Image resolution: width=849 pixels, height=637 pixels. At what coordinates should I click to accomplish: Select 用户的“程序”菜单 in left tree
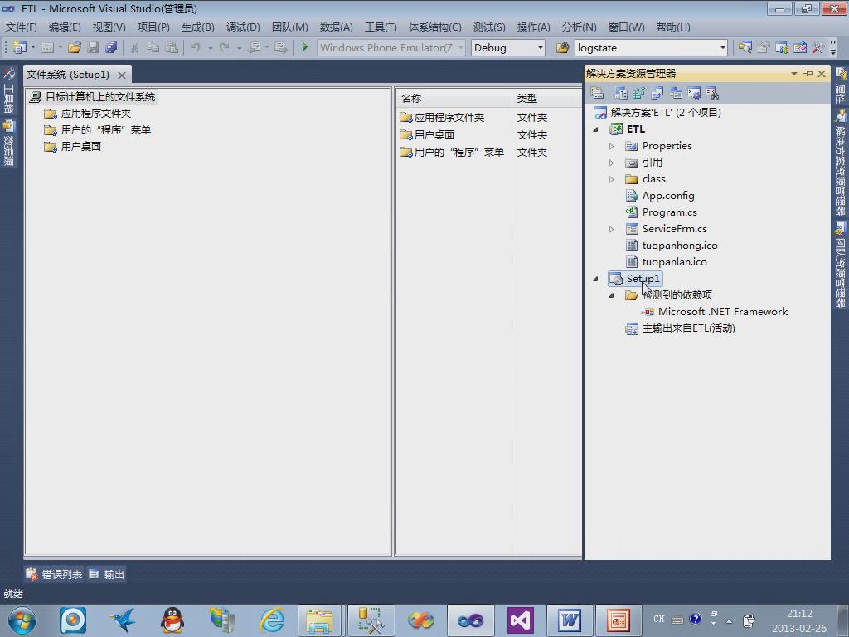pos(105,130)
